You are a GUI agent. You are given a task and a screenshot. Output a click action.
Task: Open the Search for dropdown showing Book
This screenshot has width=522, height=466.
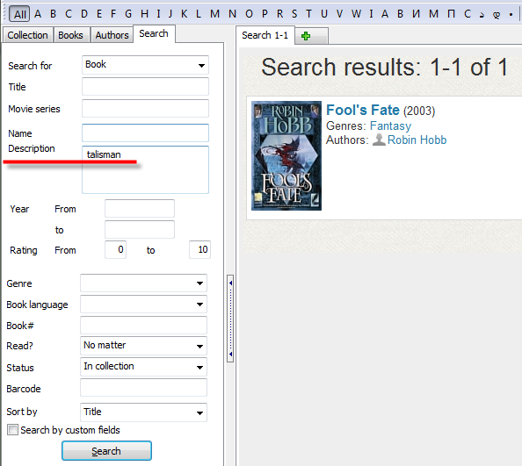tap(145, 65)
